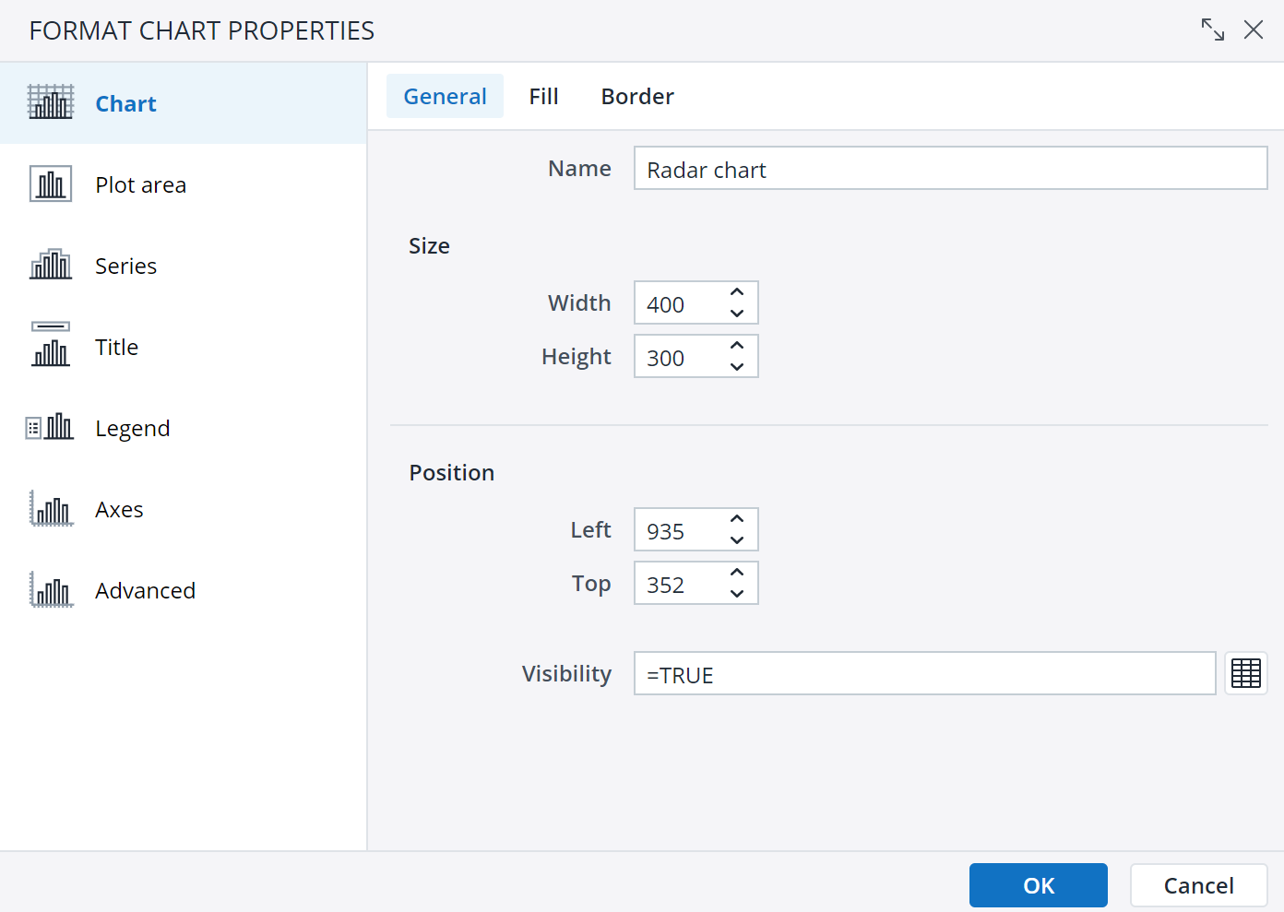The height and width of the screenshot is (912, 1284).
Task: Confirm changes with OK
Action: (1038, 885)
